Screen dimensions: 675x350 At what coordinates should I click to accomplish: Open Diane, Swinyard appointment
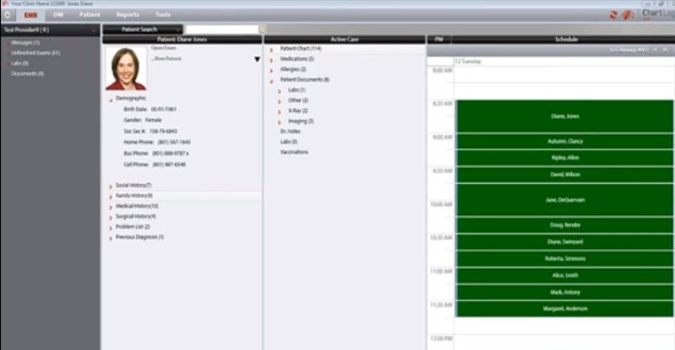(564, 241)
